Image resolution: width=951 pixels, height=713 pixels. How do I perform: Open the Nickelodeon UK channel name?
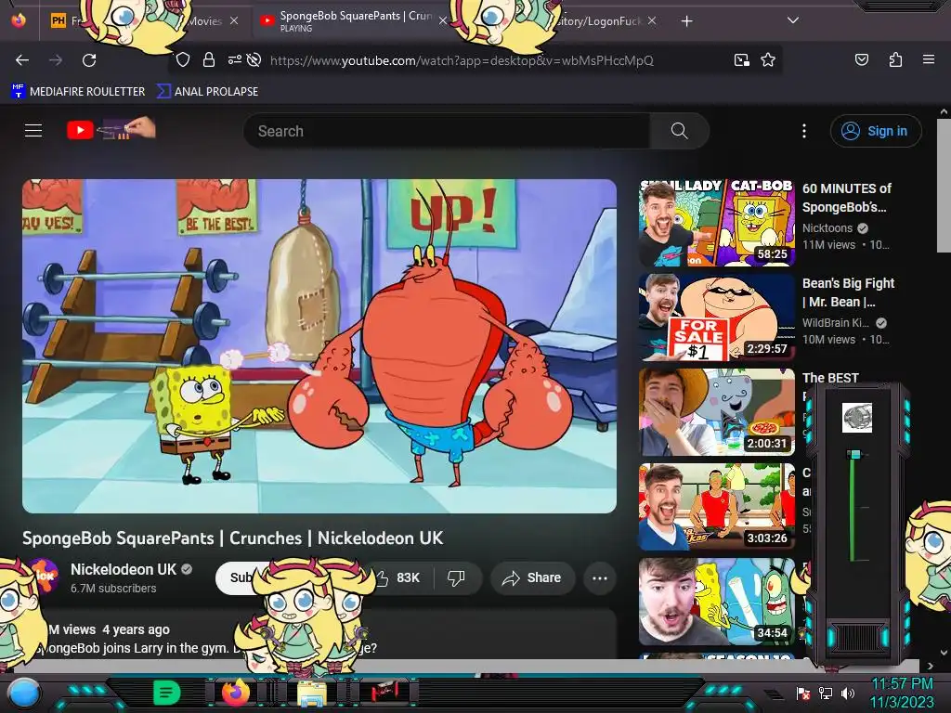[124, 569]
